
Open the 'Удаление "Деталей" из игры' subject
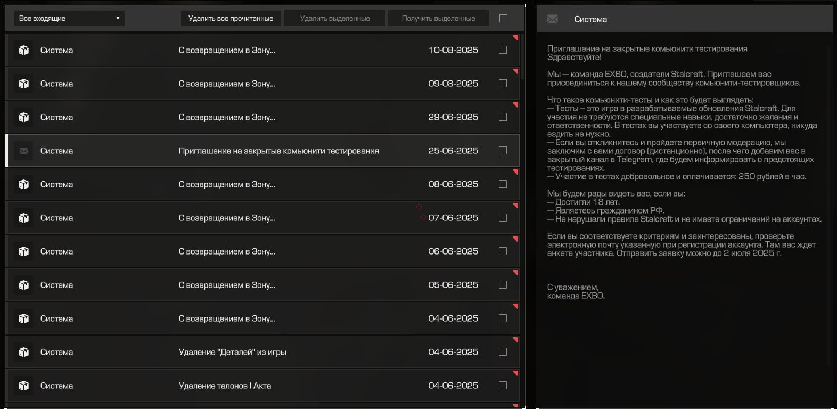click(x=233, y=352)
